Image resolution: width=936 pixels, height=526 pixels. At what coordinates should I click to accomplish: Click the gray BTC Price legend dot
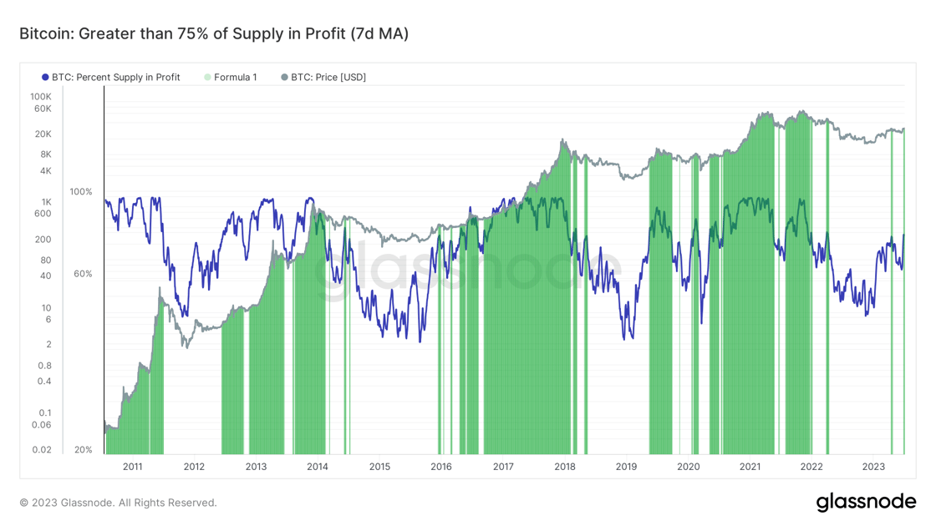point(285,78)
